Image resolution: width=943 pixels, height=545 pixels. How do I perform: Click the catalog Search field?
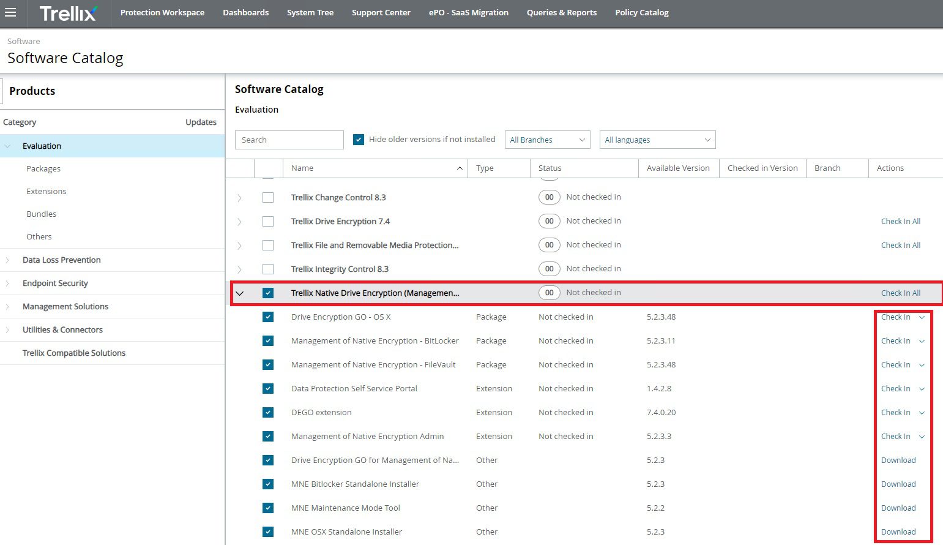click(289, 140)
